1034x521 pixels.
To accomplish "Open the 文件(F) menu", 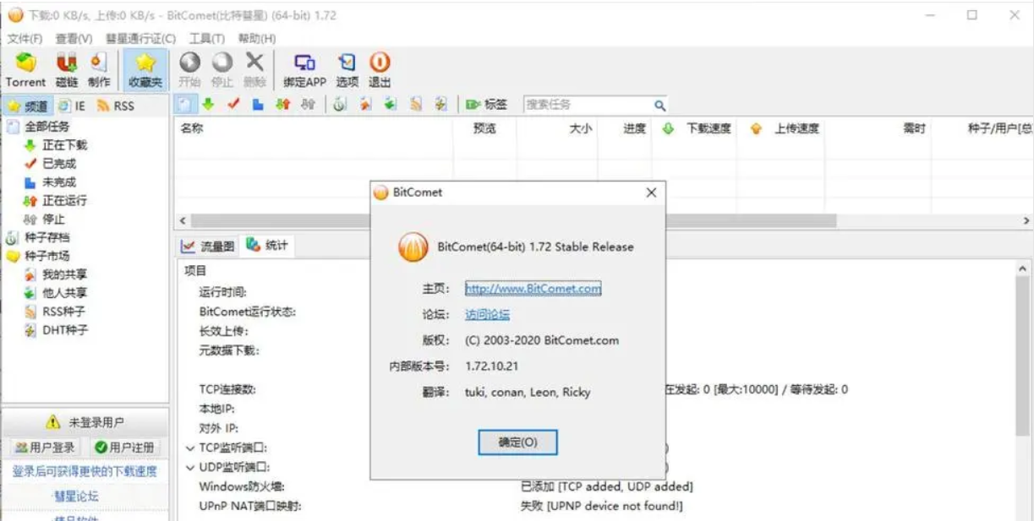I will point(25,38).
